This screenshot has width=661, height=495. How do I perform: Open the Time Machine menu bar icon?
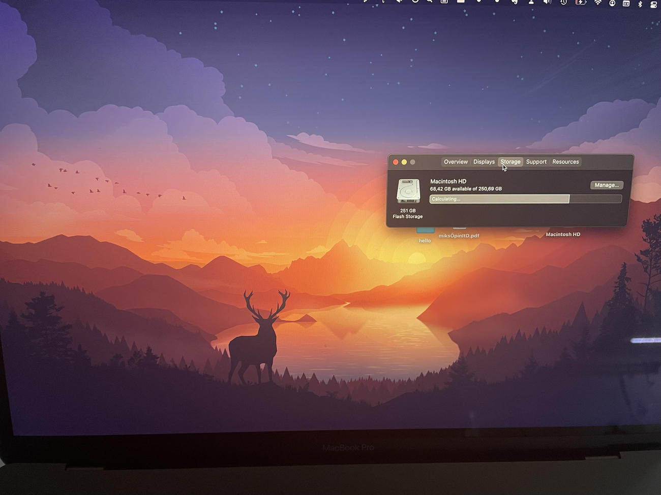[563, 3]
